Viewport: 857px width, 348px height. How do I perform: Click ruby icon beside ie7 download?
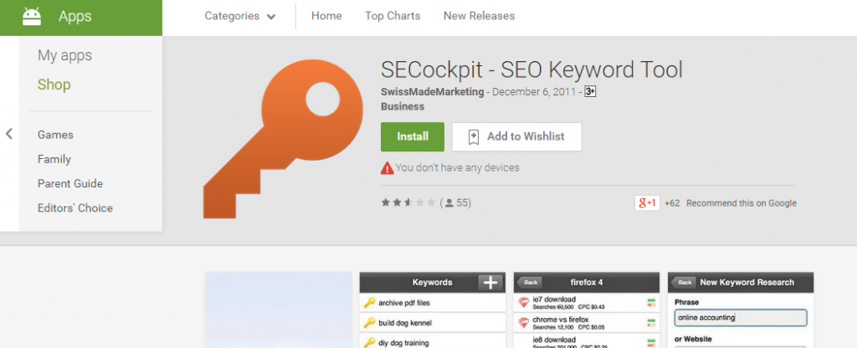tap(524, 303)
